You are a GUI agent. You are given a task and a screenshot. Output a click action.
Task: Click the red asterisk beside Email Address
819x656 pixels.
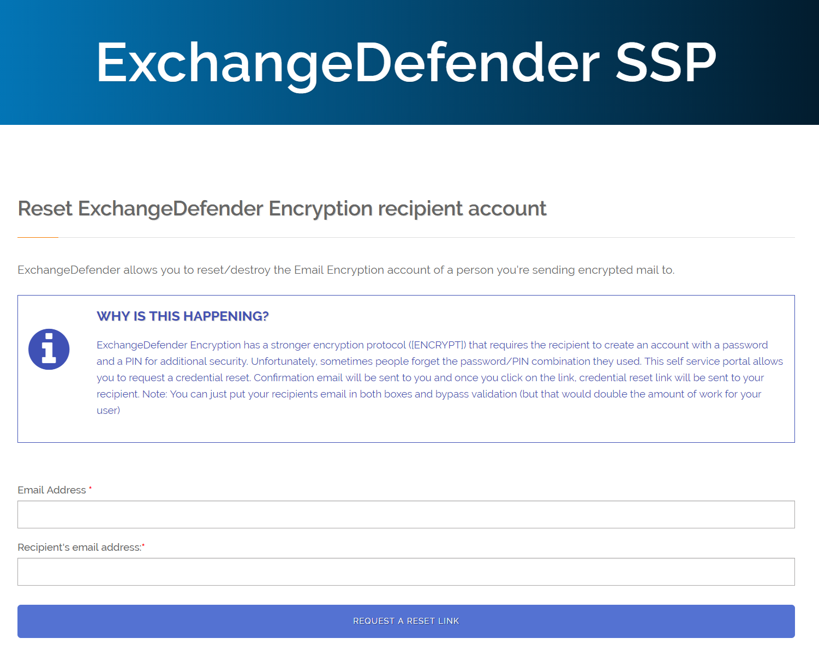point(90,489)
